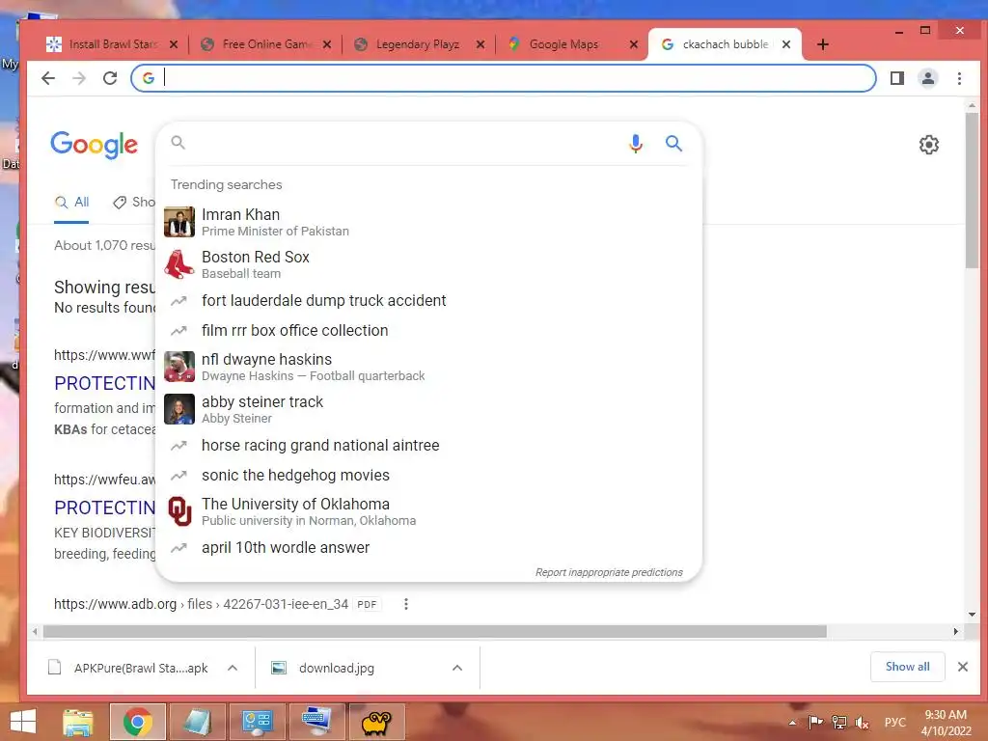Viewport: 988px width, 741px height.
Task: Open the yellow ram taskbar app
Action: click(x=376, y=722)
